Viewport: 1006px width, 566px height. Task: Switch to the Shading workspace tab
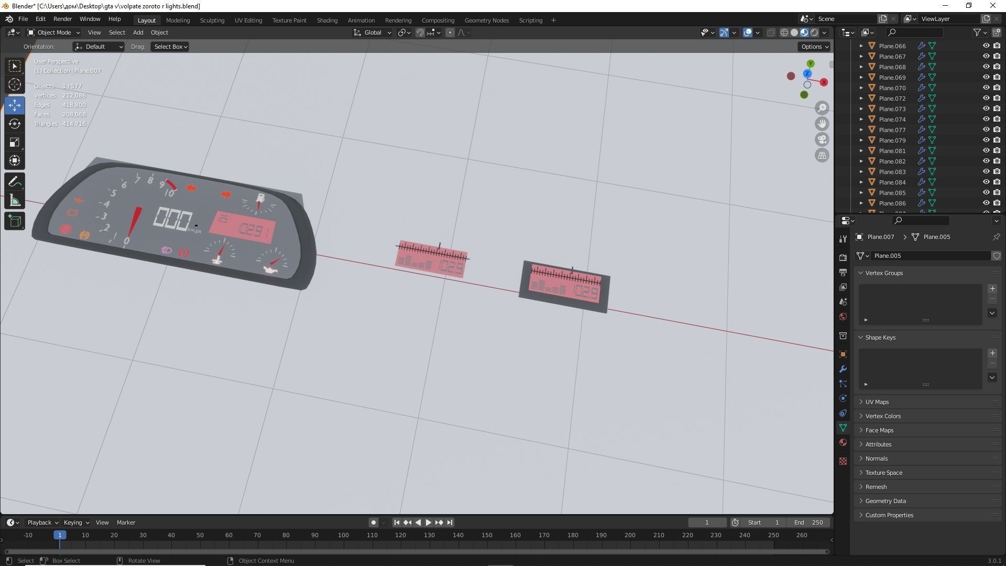click(327, 20)
